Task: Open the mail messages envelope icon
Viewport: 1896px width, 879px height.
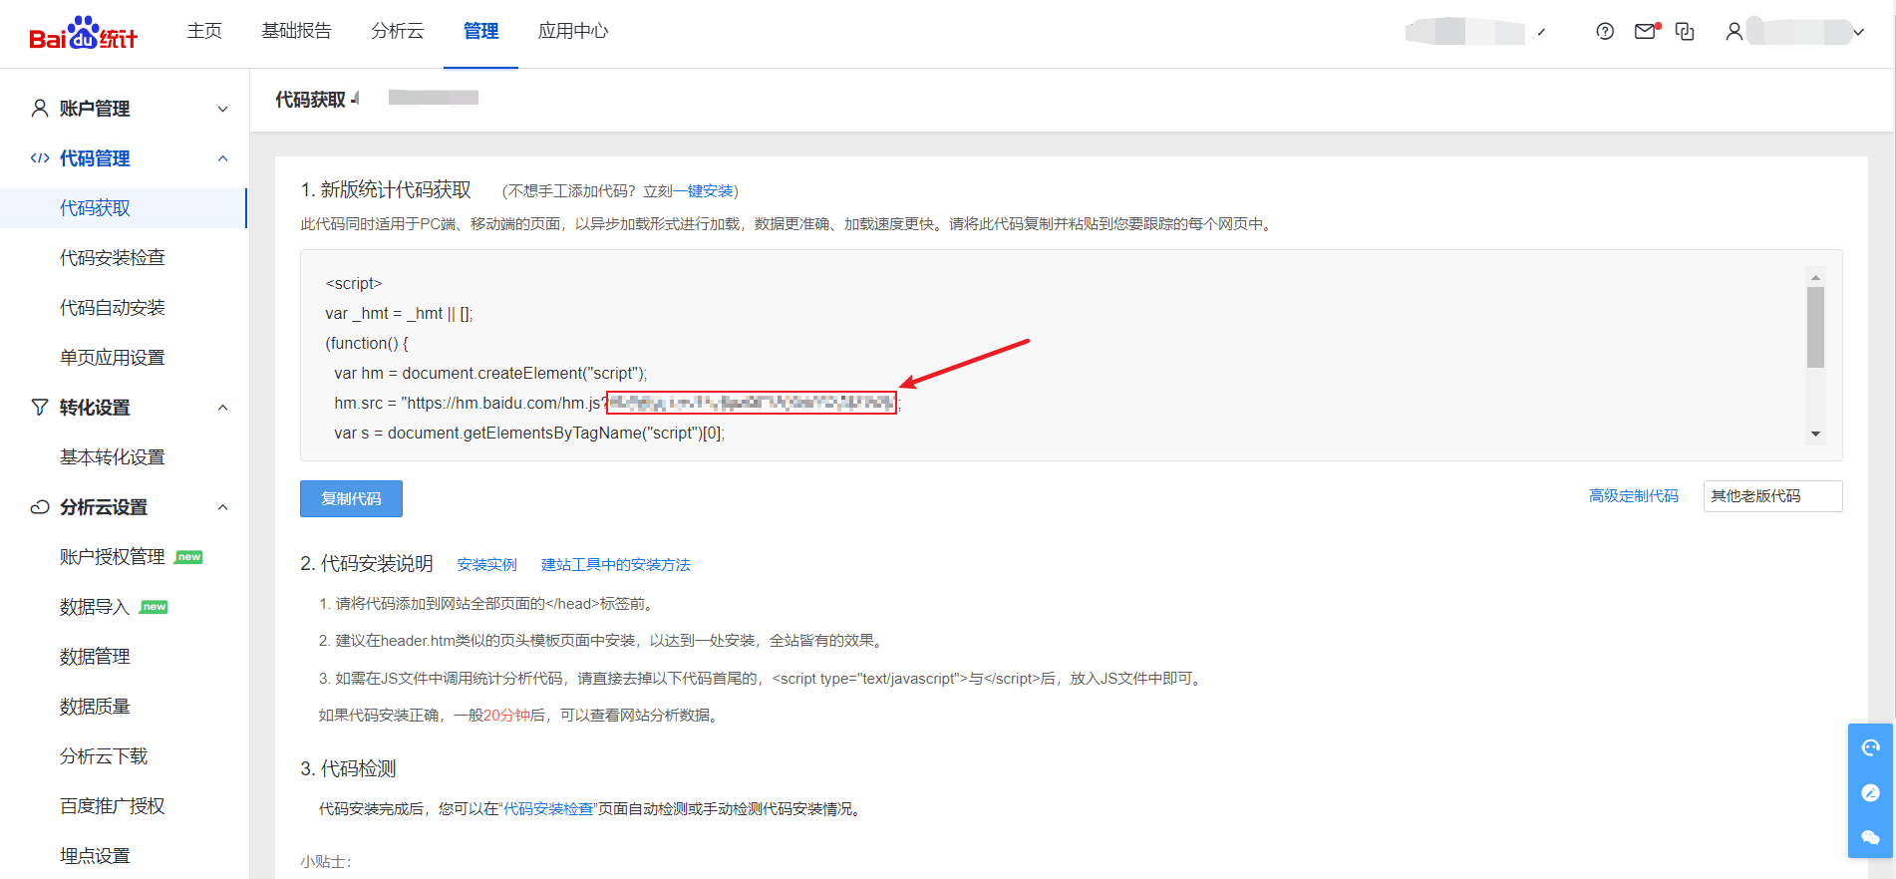Action: coord(1646,32)
